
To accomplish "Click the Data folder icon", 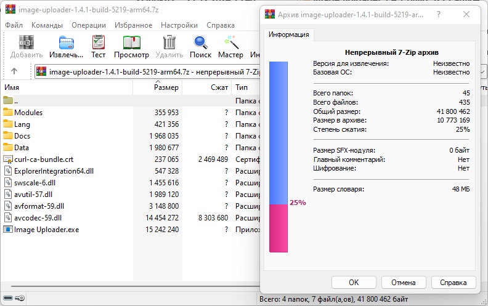I will pyautogui.click(x=8, y=147).
